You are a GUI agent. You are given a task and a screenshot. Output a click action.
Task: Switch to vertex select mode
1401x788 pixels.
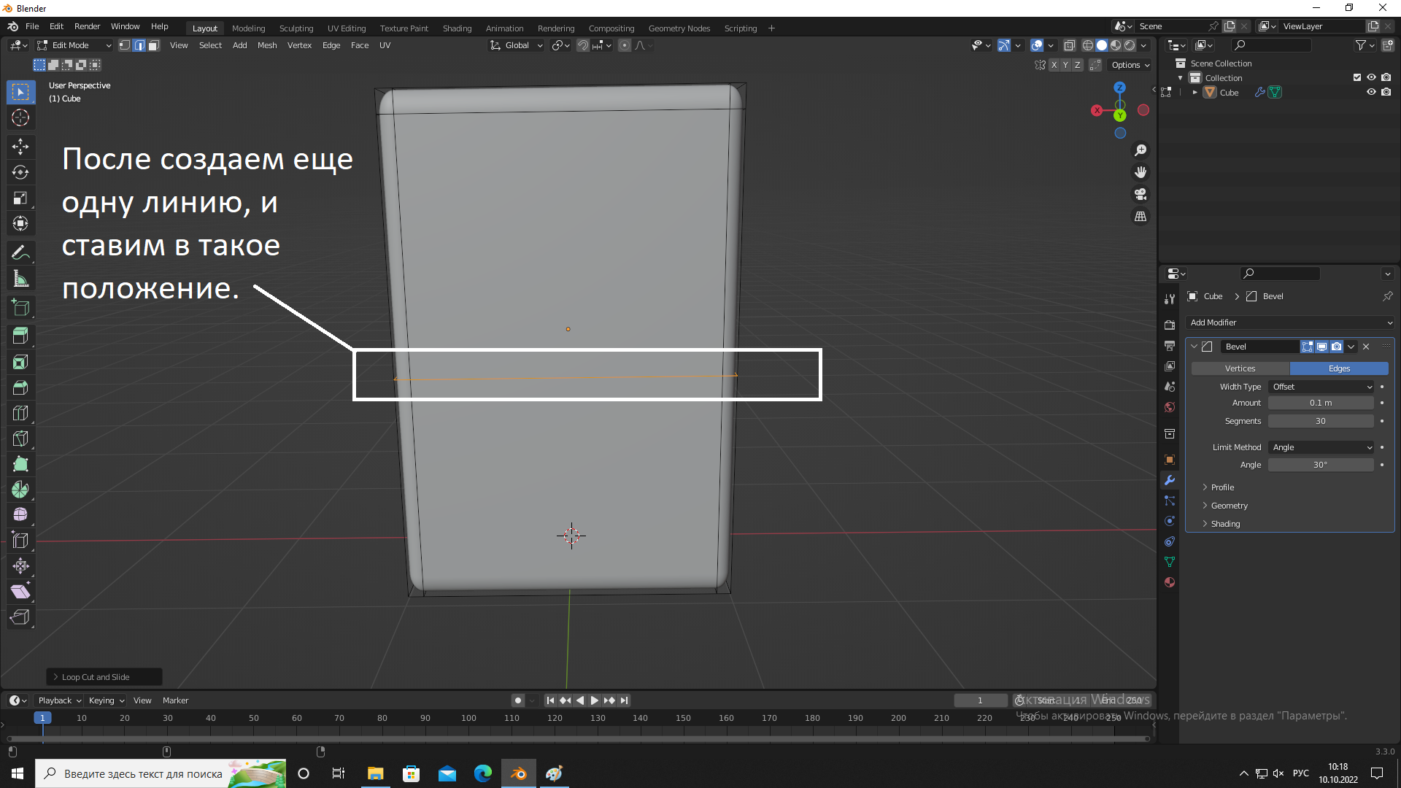tap(125, 45)
